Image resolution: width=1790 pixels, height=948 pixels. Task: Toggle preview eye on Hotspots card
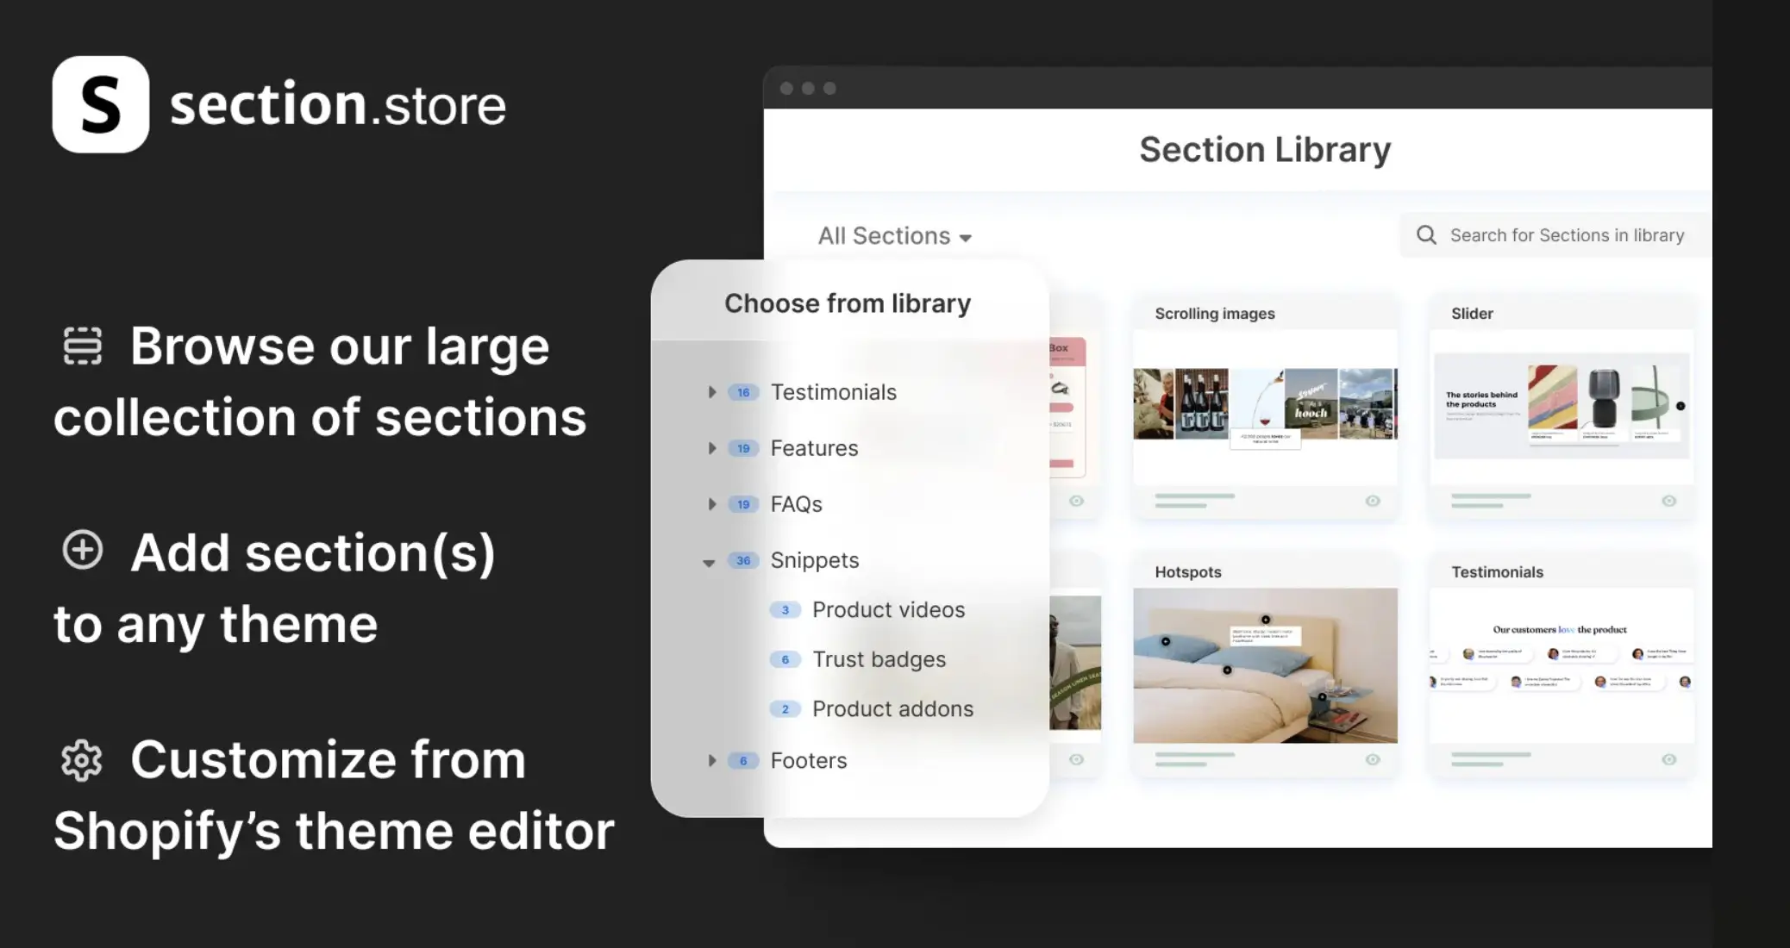(x=1373, y=759)
